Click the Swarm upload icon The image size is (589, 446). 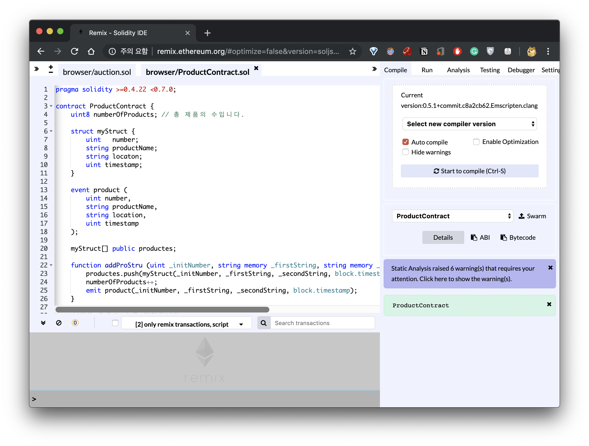click(521, 216)
